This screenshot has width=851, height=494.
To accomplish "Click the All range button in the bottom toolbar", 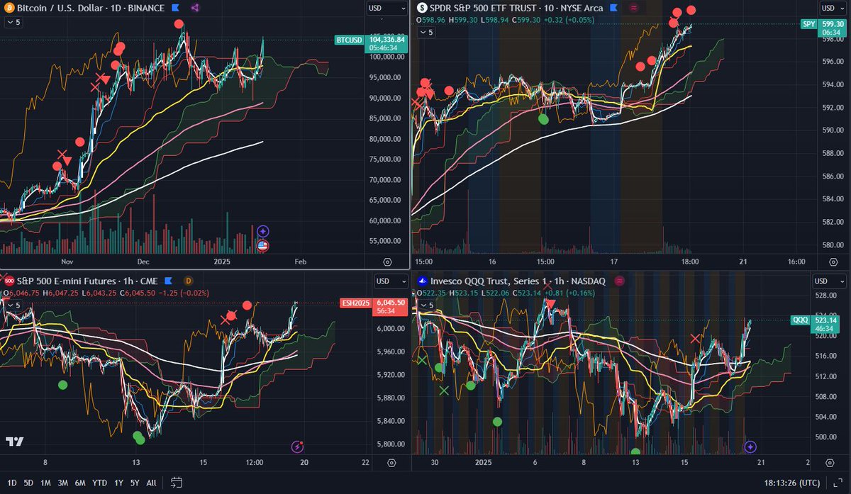I will click(x=150, y=483).
